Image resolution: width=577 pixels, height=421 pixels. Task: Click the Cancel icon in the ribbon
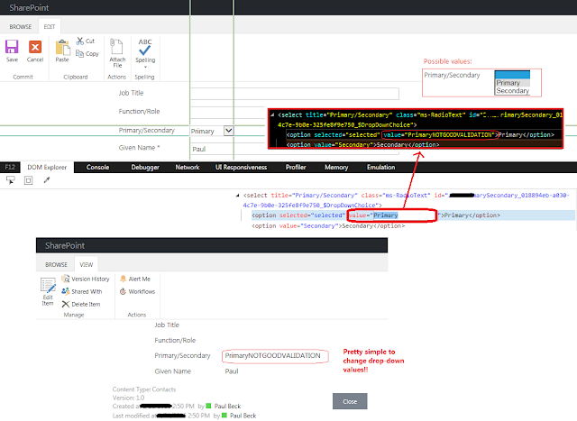(35, 47)
